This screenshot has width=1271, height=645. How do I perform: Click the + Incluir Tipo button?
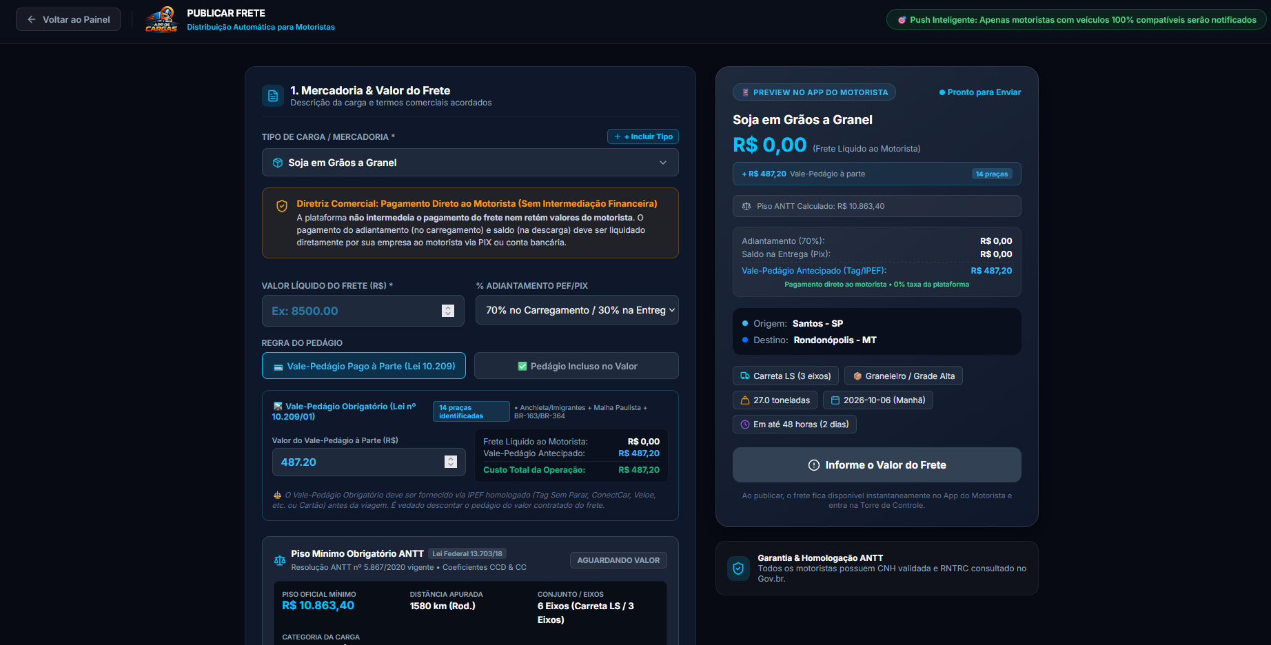click(643, 136)
